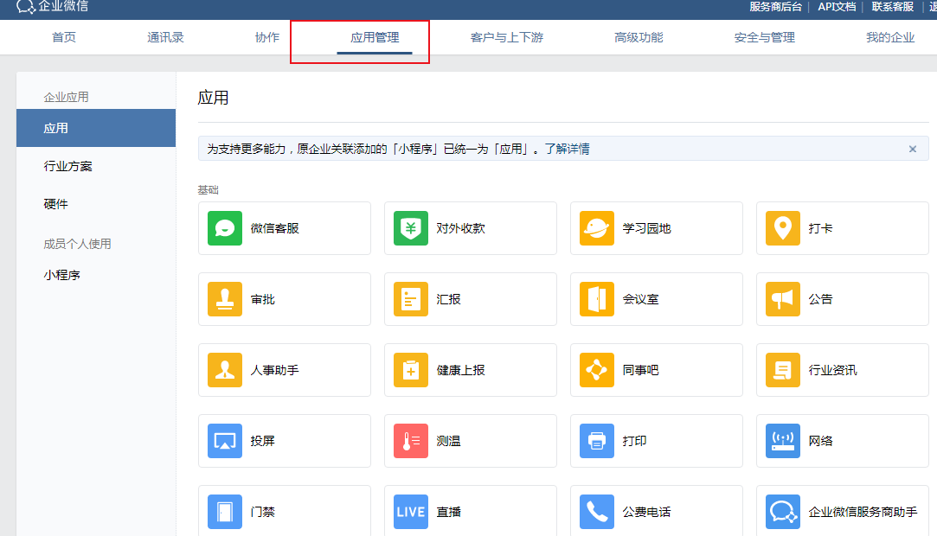
Task: Click the 审批 label text
Action: [262, 299]
